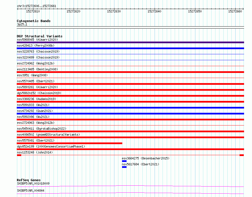Screen dimensions: 252x197
Task: Open variant nsv5893261 (Almarri2020)
Action: [37, 87]
